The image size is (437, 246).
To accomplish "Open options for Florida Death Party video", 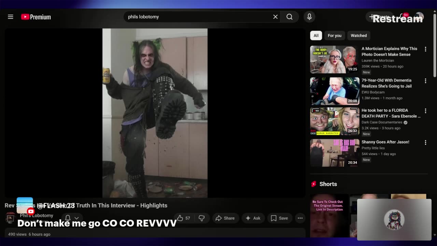I will 425,111.
